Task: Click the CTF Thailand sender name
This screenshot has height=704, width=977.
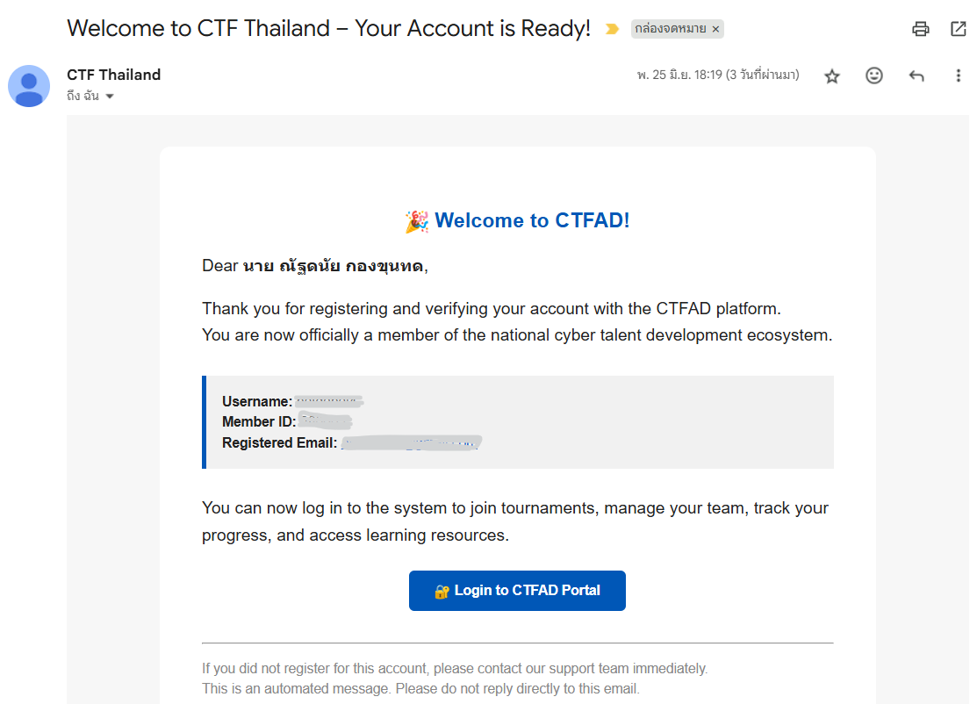Action: pyautogui.click(x=113, y=75)
